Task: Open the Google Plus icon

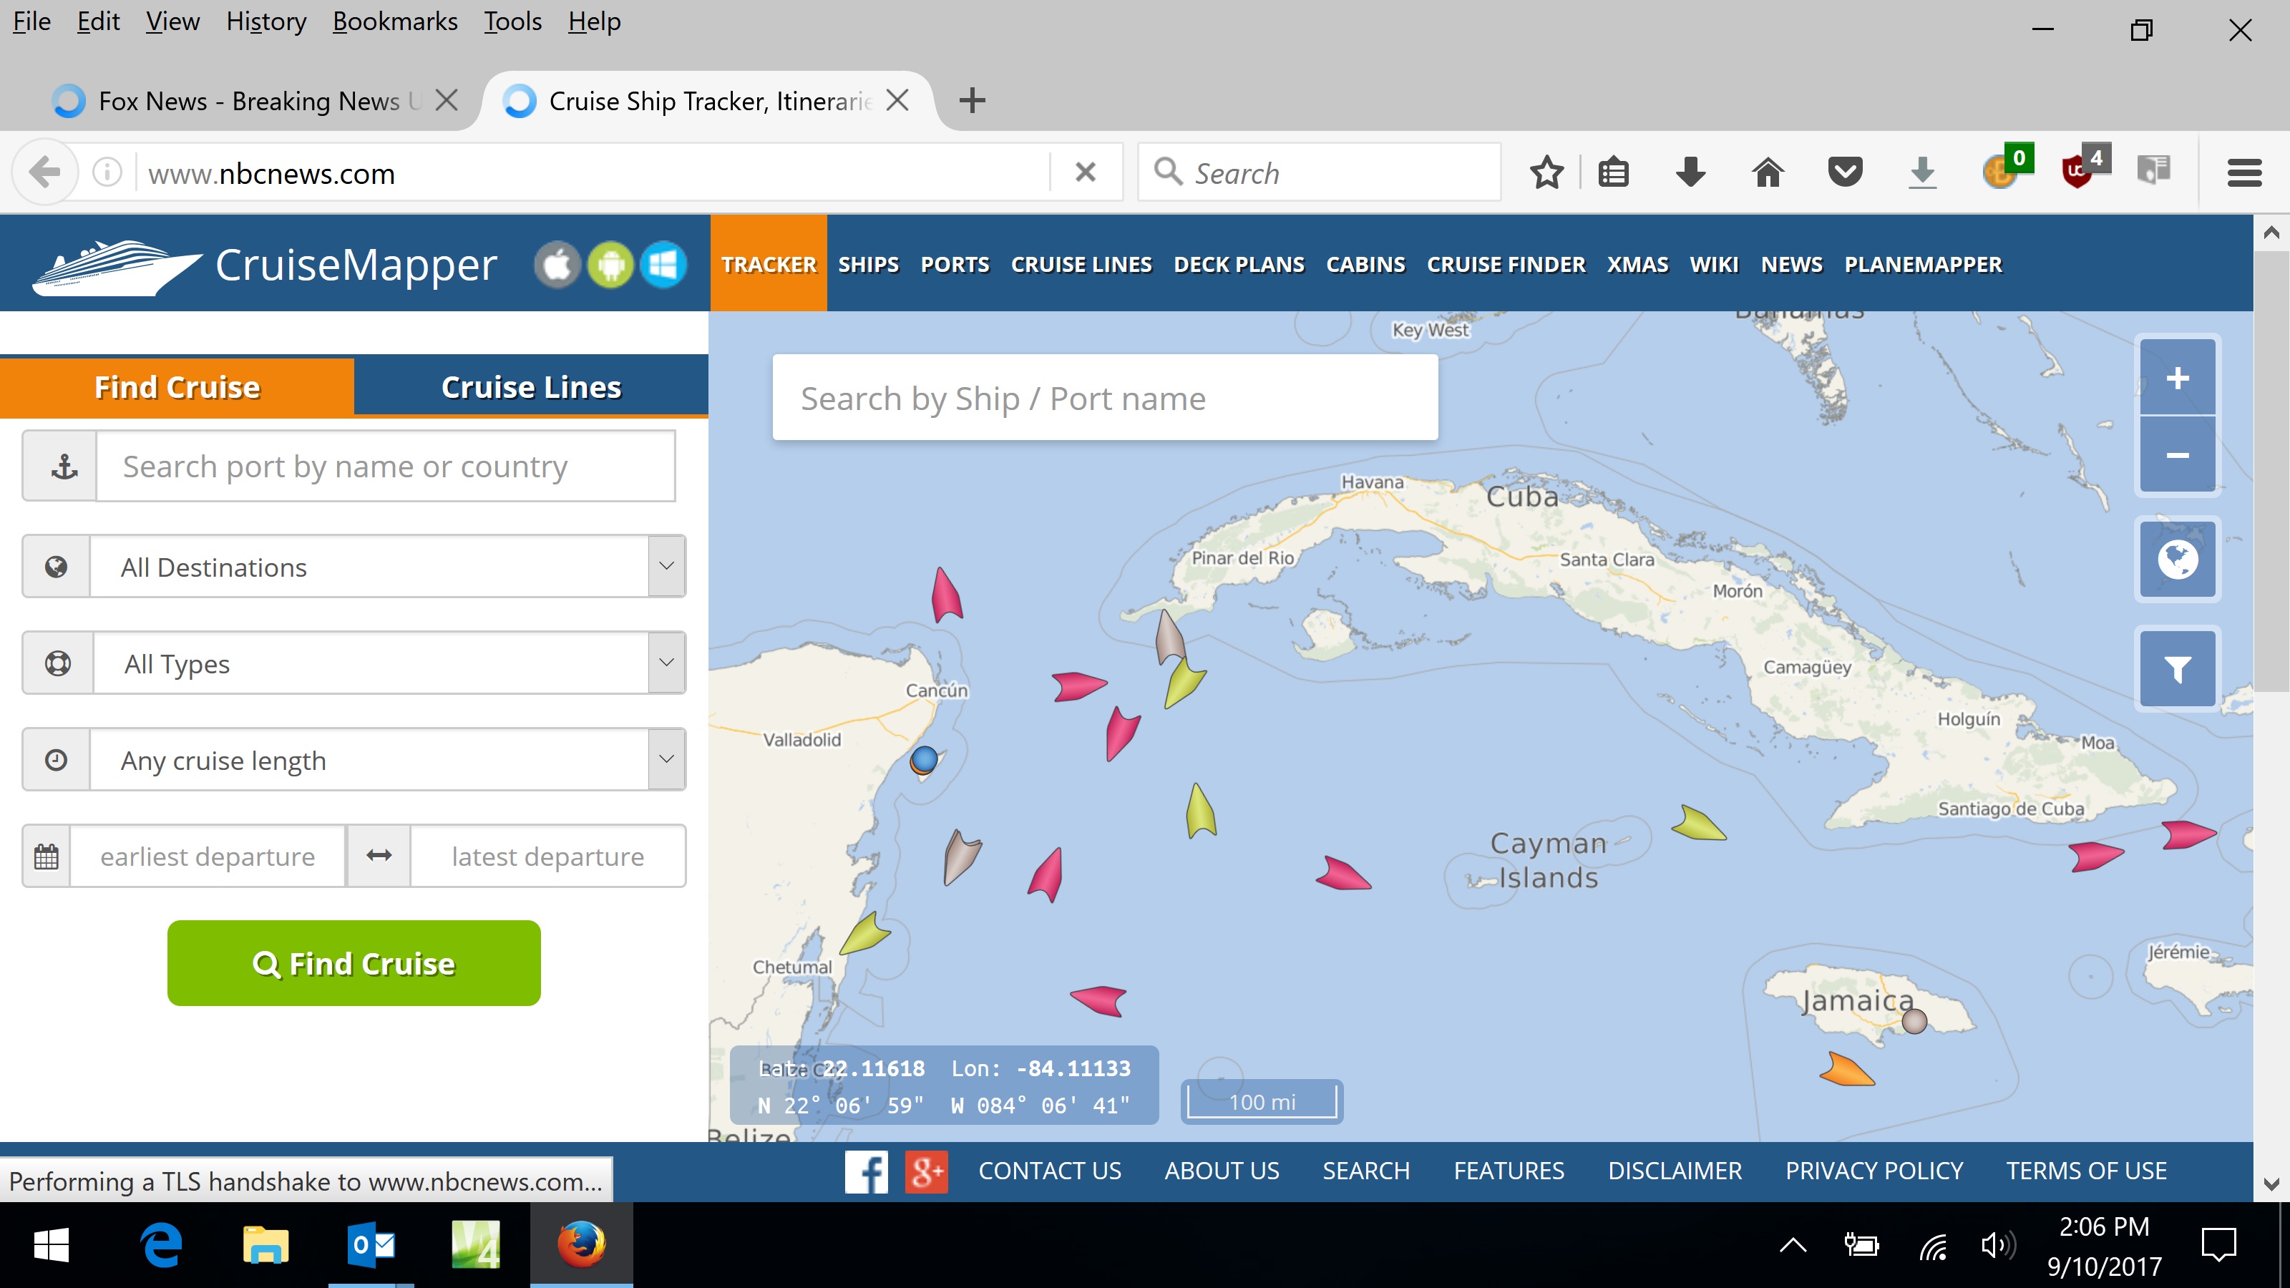Action: (x=926, y=1171)
